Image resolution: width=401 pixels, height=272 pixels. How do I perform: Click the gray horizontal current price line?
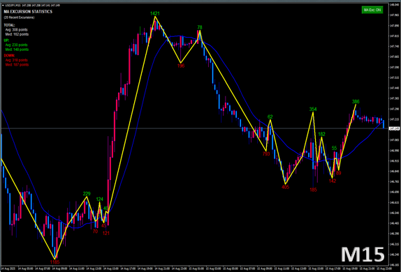[194, 128]
